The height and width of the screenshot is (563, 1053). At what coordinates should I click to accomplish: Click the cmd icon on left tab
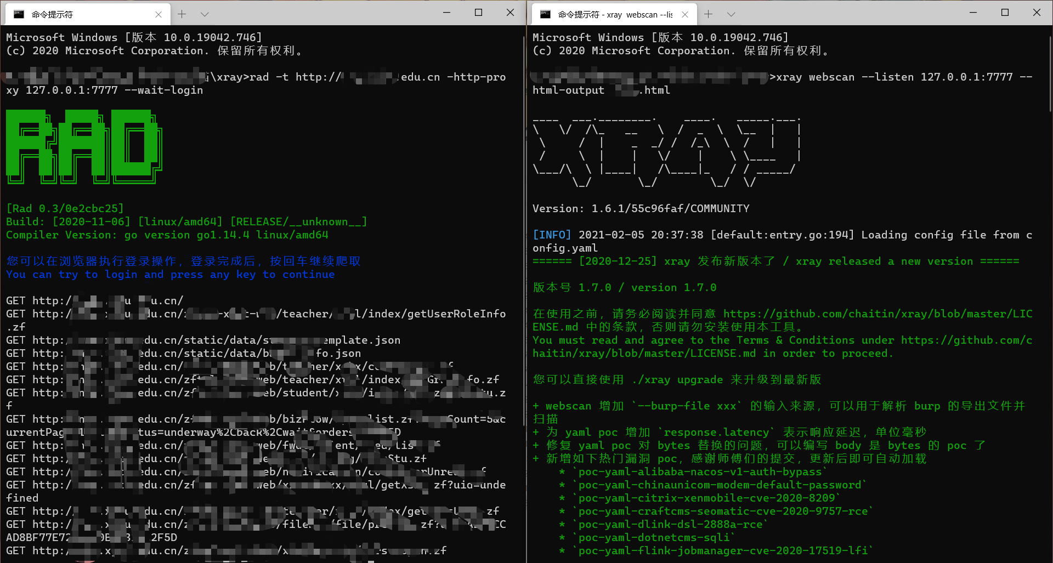[19, 14]
